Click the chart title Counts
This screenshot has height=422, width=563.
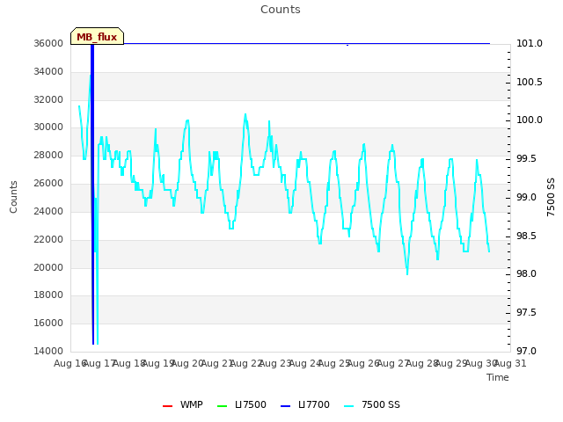281,10
